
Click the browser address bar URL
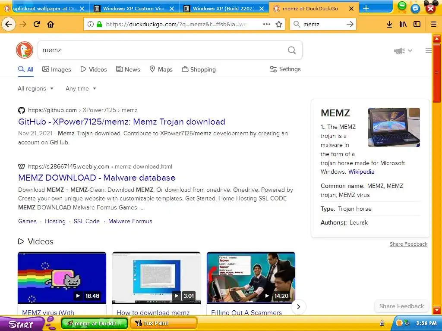177,24
